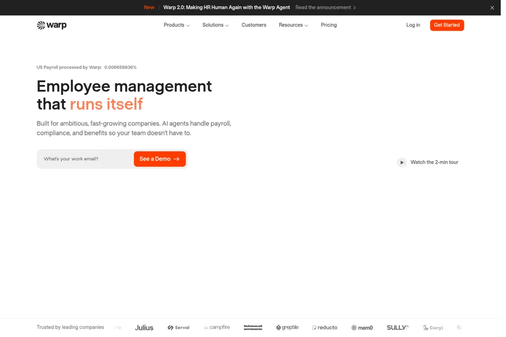
Task: Click the Get Started button
Action: pyautogui.click(x=447, y=25)
